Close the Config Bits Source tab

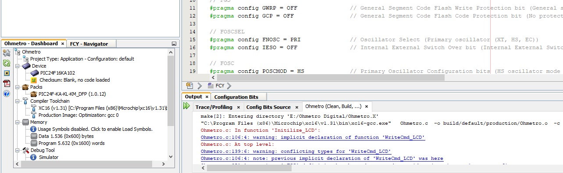coord(296,107)
